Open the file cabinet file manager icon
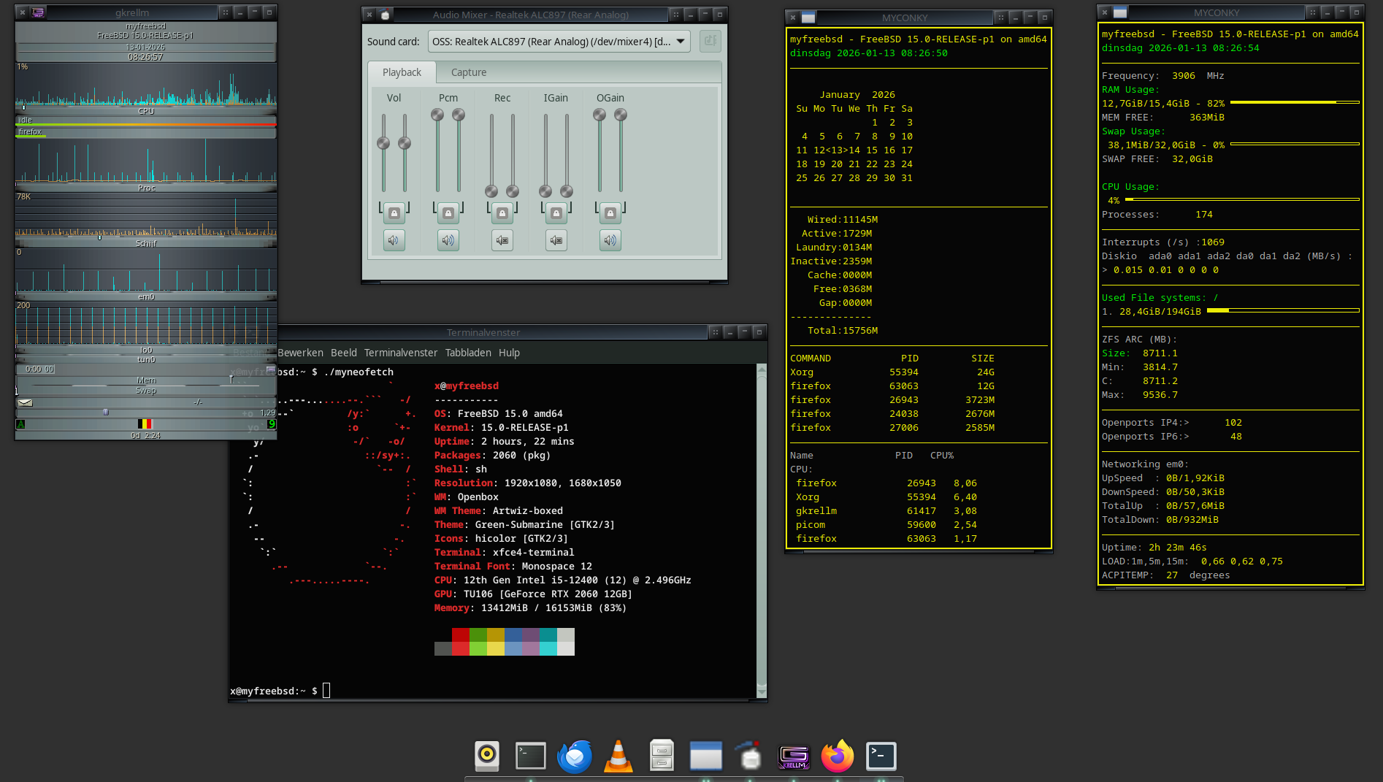The height and width of the screenshot is (782, 1383). (x=662, y=756)
